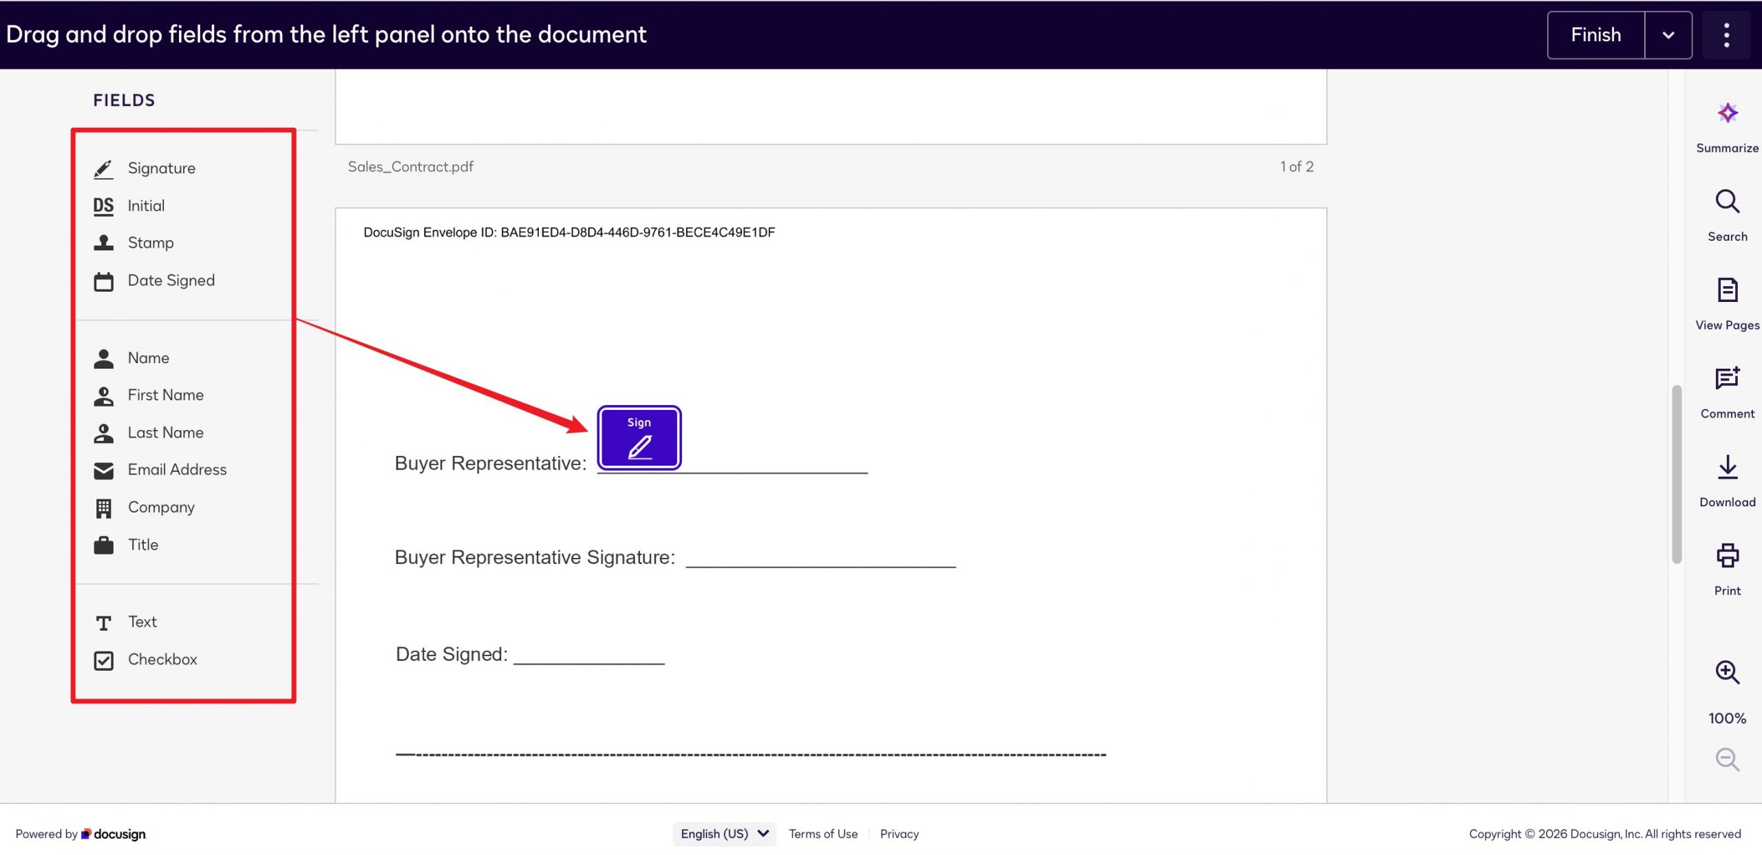This screenshot has height=855, width=1762.
Task: Click the Sales_Contract.pdf file name
Action: (410, 166)
